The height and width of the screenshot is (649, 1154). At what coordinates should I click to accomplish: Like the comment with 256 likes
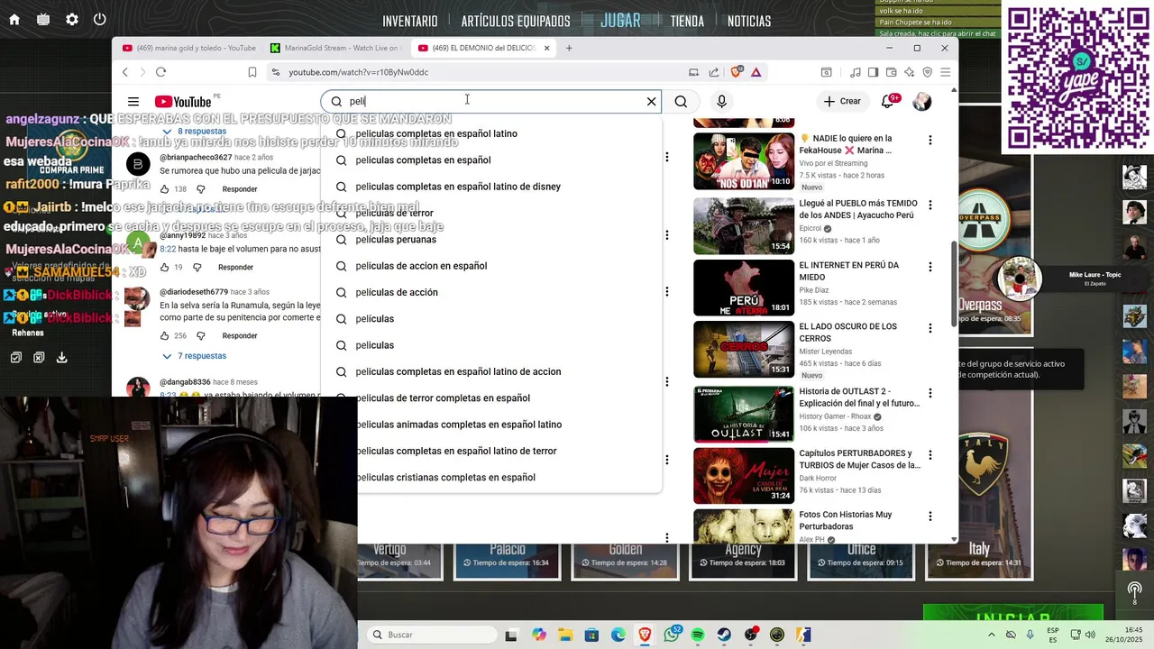point(164,336)
